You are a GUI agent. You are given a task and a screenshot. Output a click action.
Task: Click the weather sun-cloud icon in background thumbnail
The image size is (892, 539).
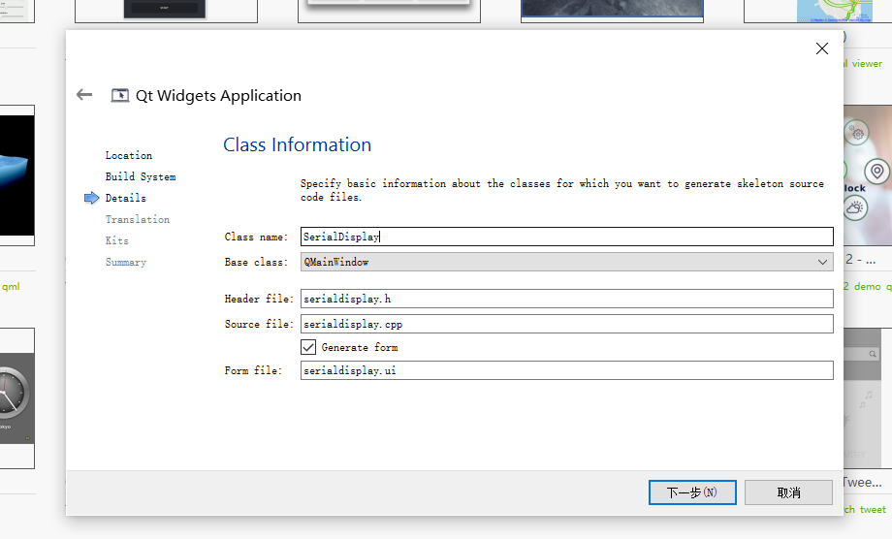(x=855, y=207)
